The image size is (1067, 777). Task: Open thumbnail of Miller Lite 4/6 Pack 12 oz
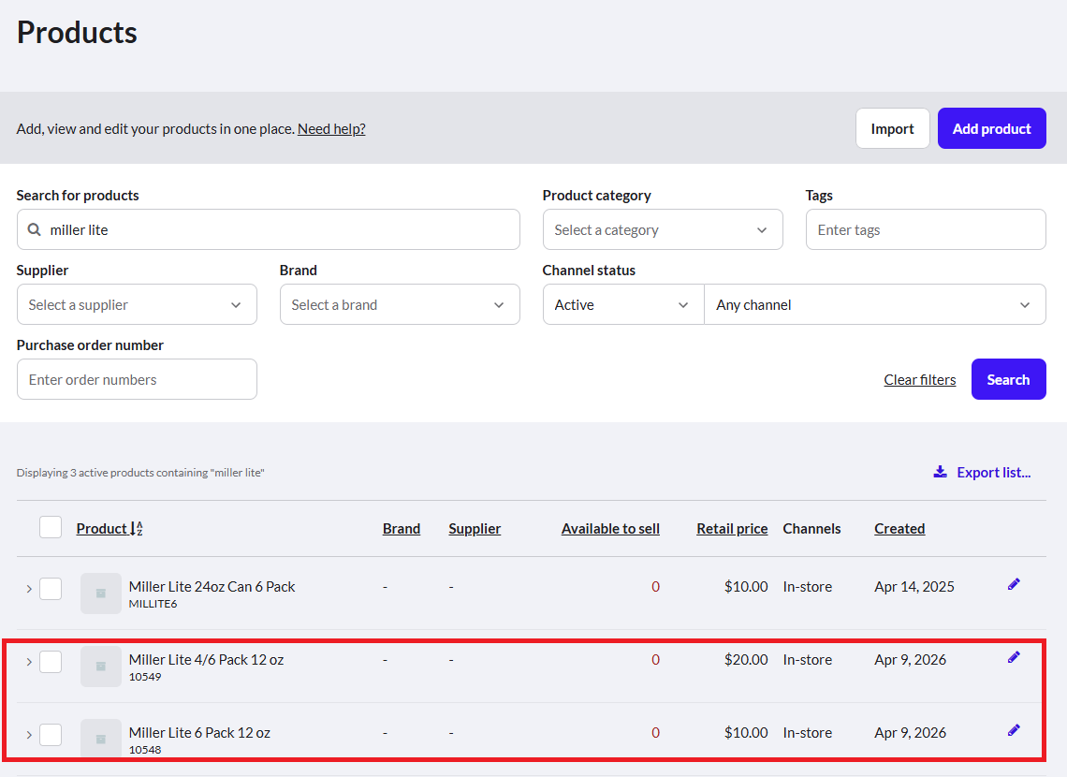[101, 667]
